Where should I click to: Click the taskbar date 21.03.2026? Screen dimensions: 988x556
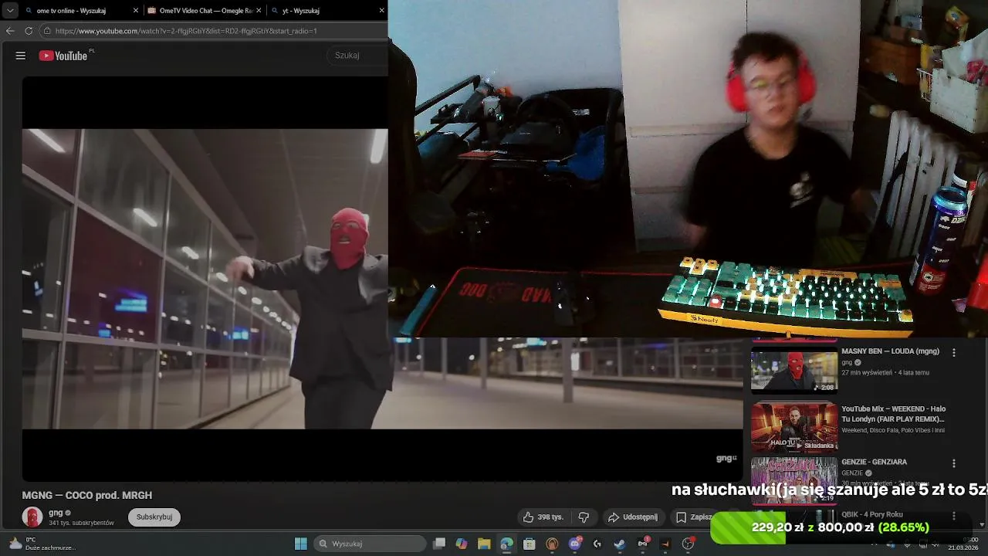(963, 548)
